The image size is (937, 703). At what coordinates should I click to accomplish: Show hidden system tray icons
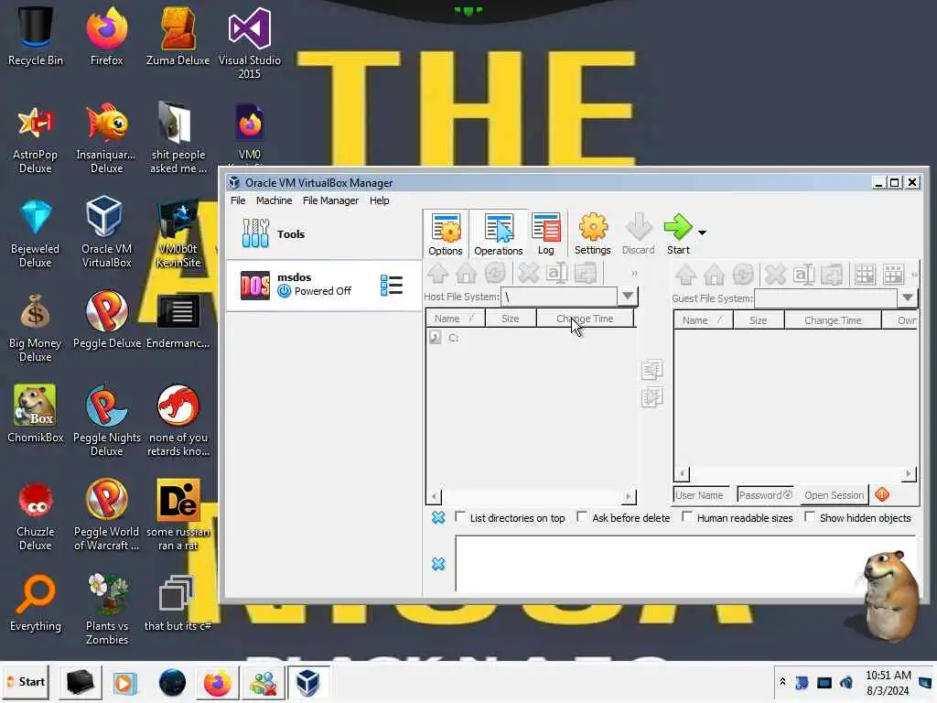pos(782,682)
